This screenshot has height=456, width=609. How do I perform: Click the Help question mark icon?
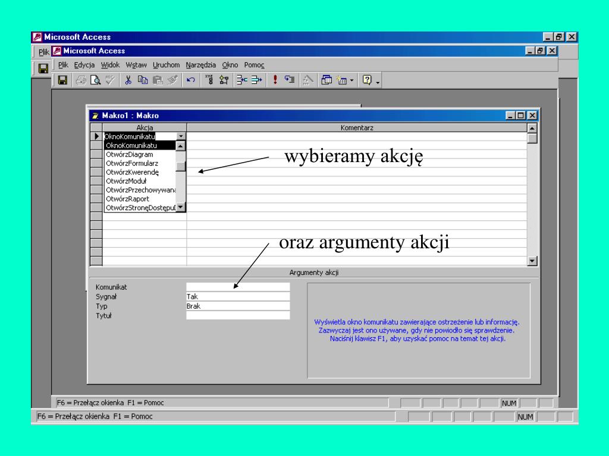point(366,80)
